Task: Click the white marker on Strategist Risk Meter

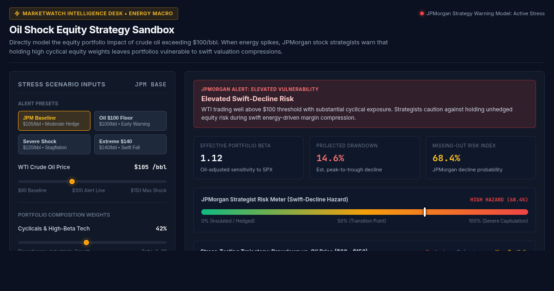Action: [425, 212]
